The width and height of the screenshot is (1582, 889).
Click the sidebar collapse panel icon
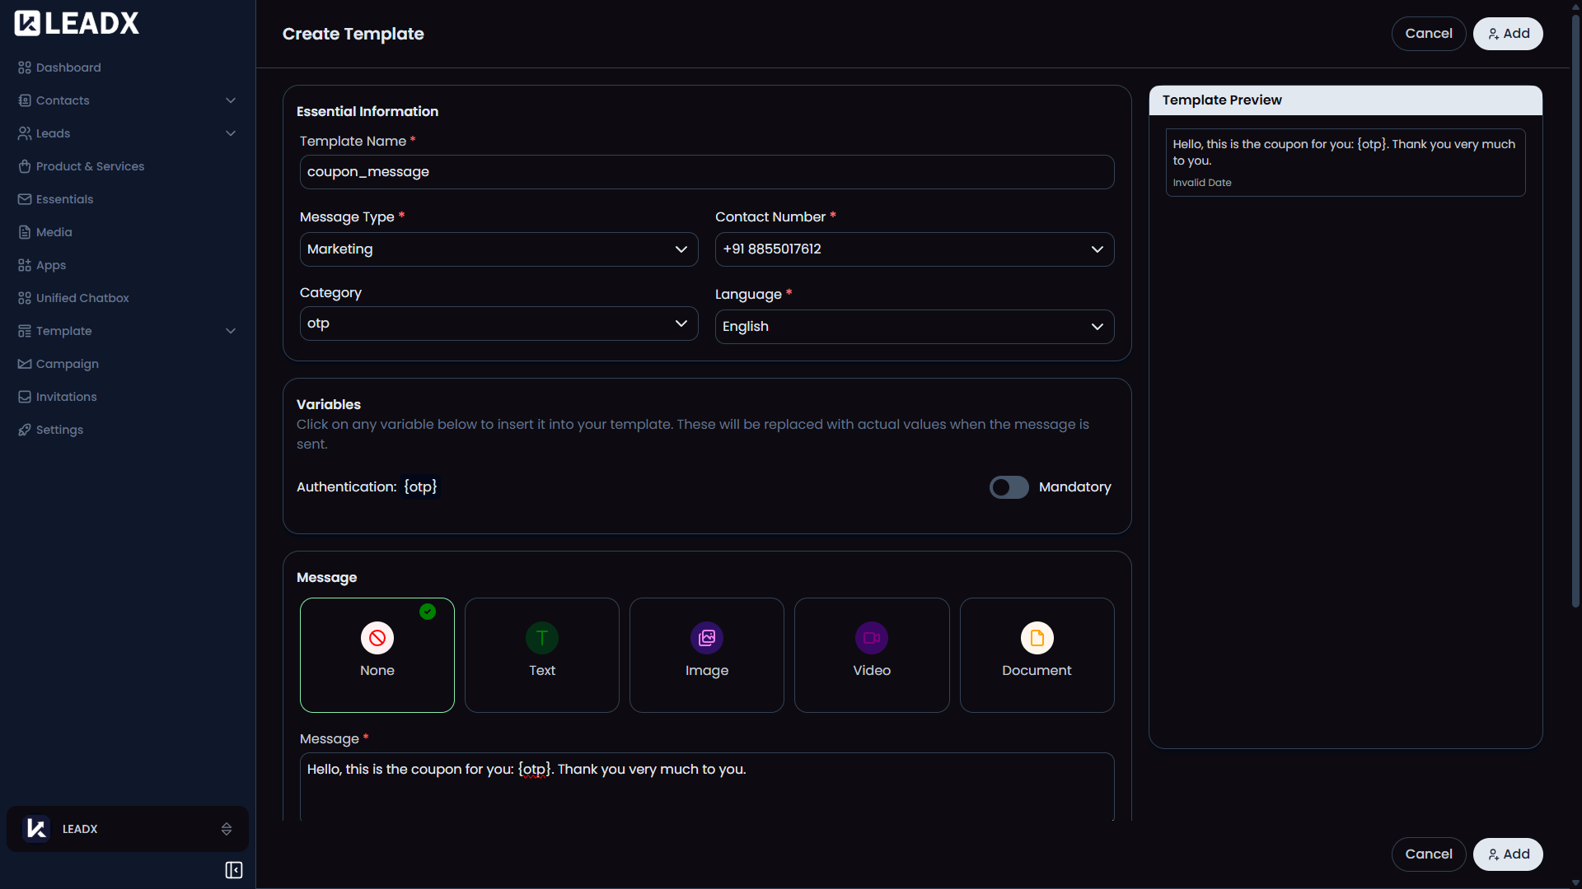coord(234,870)
